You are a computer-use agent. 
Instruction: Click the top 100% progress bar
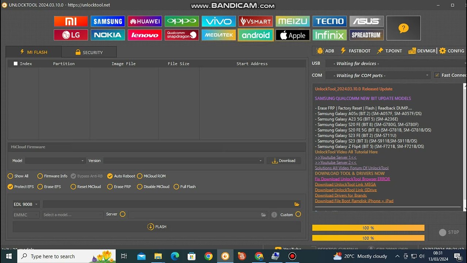[368, 228]
